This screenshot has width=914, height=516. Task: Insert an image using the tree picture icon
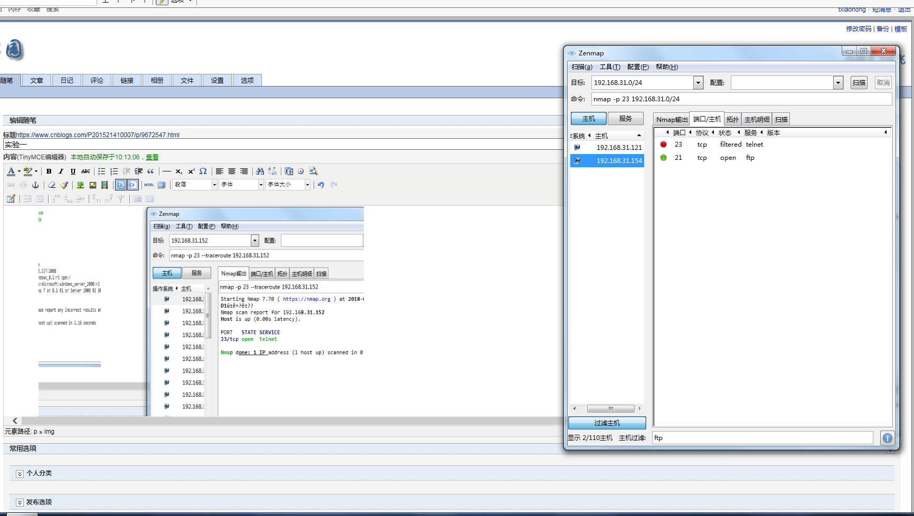(80, 185)
